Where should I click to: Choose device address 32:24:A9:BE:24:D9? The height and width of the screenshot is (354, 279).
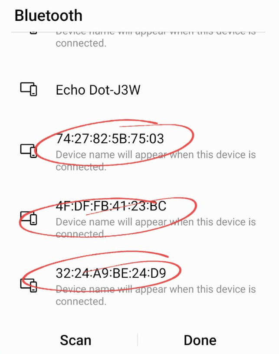[111, 273]
